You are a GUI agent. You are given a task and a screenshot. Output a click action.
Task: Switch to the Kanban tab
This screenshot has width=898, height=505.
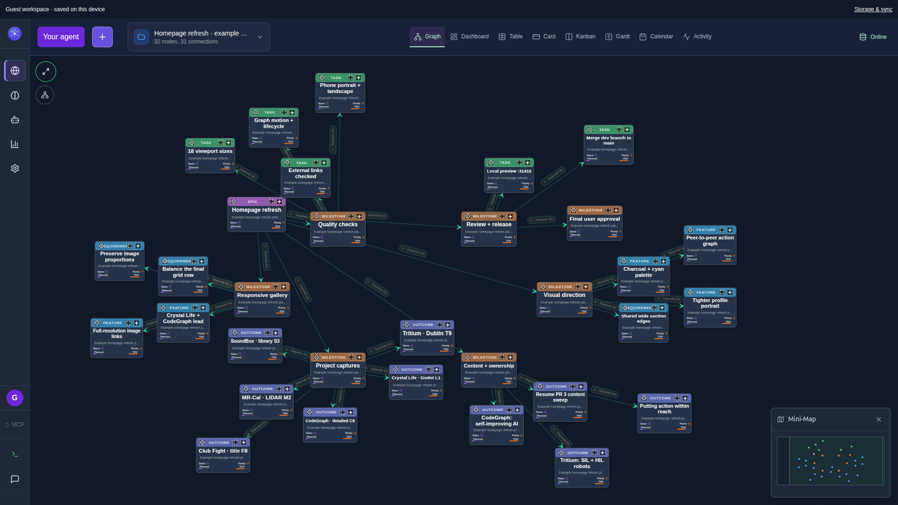(x=580, y=36)
